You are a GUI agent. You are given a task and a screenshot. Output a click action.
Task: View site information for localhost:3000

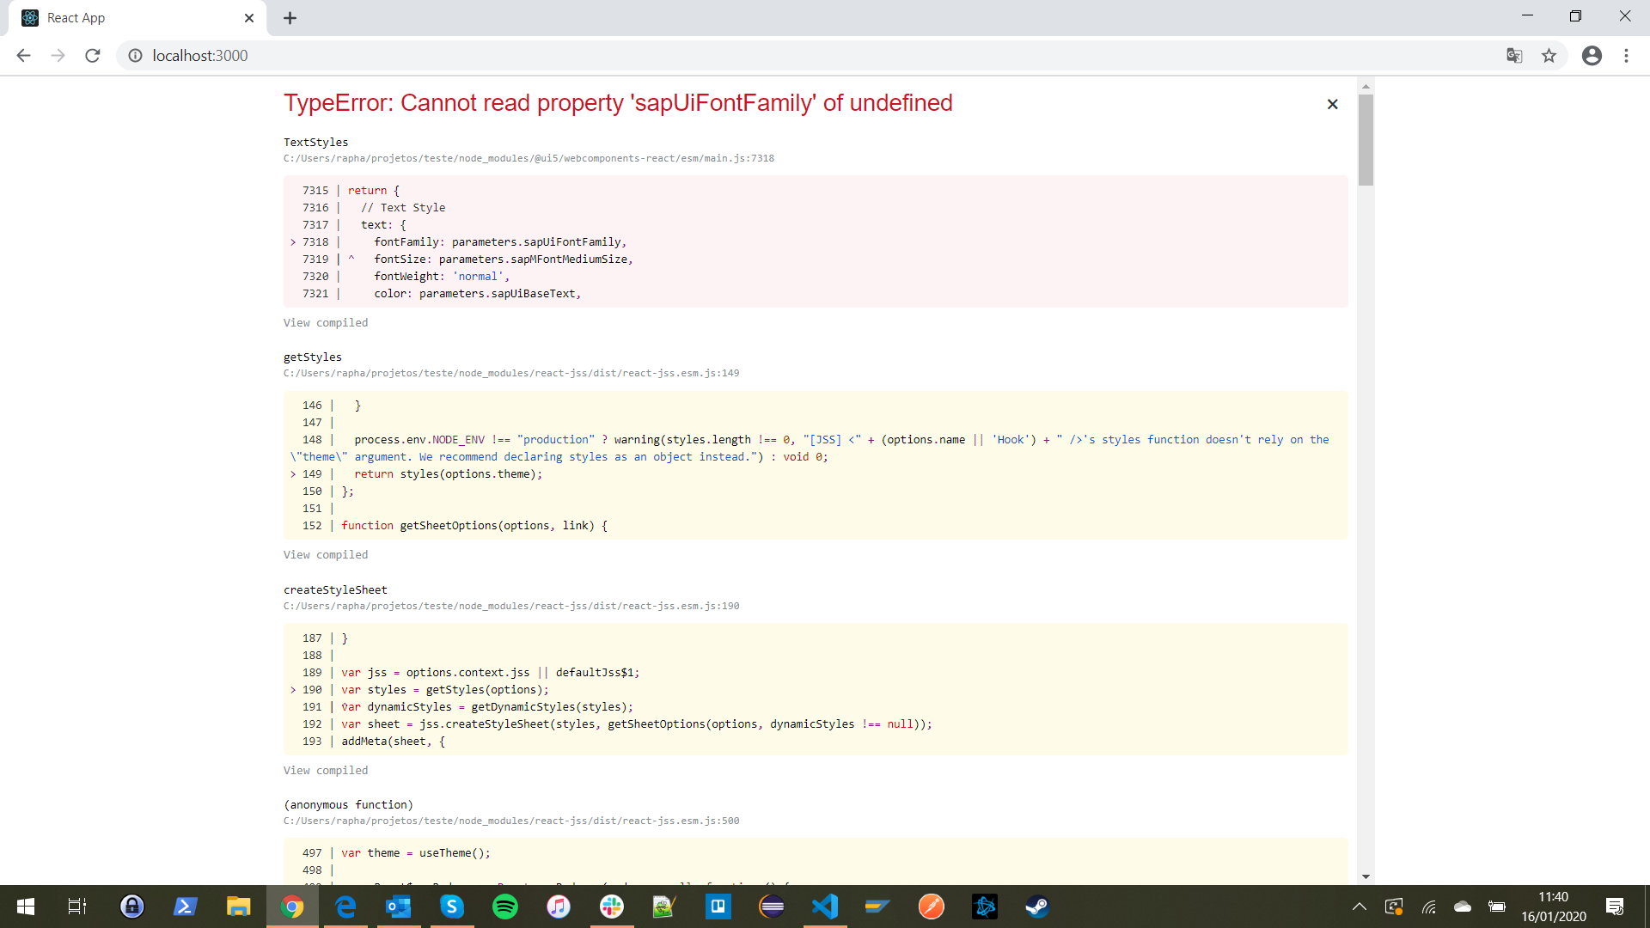[x=135, y=55]
